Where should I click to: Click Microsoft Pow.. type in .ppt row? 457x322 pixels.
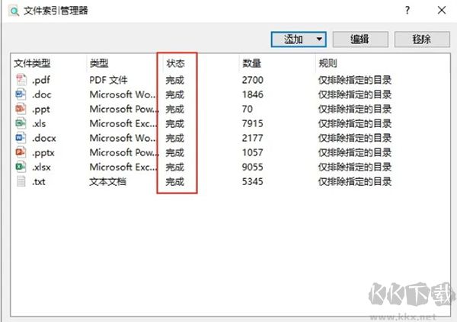[124, 109]
